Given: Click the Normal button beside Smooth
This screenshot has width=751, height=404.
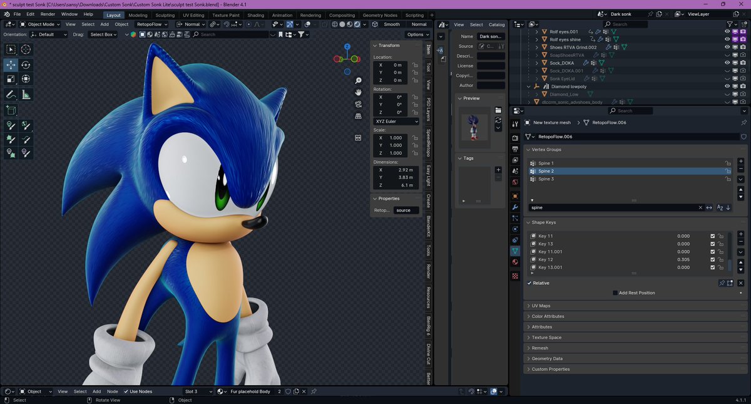Looking at the screenshot, I should click(419, 24).
